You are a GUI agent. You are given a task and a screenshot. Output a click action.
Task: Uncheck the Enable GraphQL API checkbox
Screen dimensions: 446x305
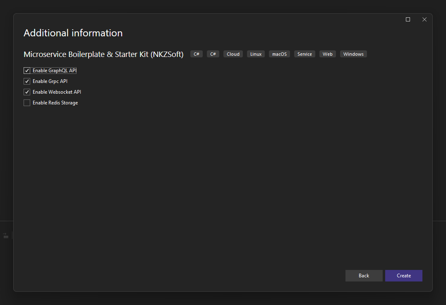click(27, 70)
